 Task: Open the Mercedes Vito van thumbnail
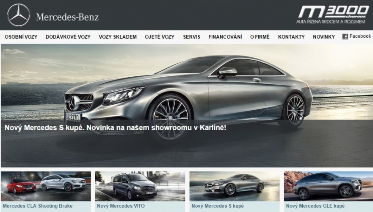[140, 186]
